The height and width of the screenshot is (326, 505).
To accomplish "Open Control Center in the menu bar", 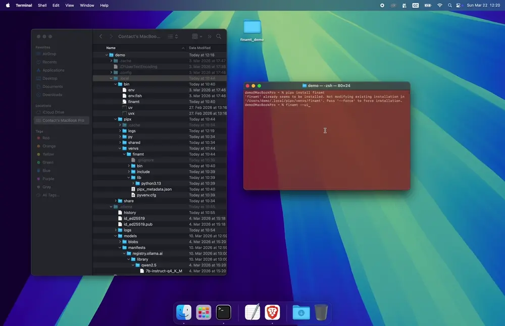I will point(459,5).
